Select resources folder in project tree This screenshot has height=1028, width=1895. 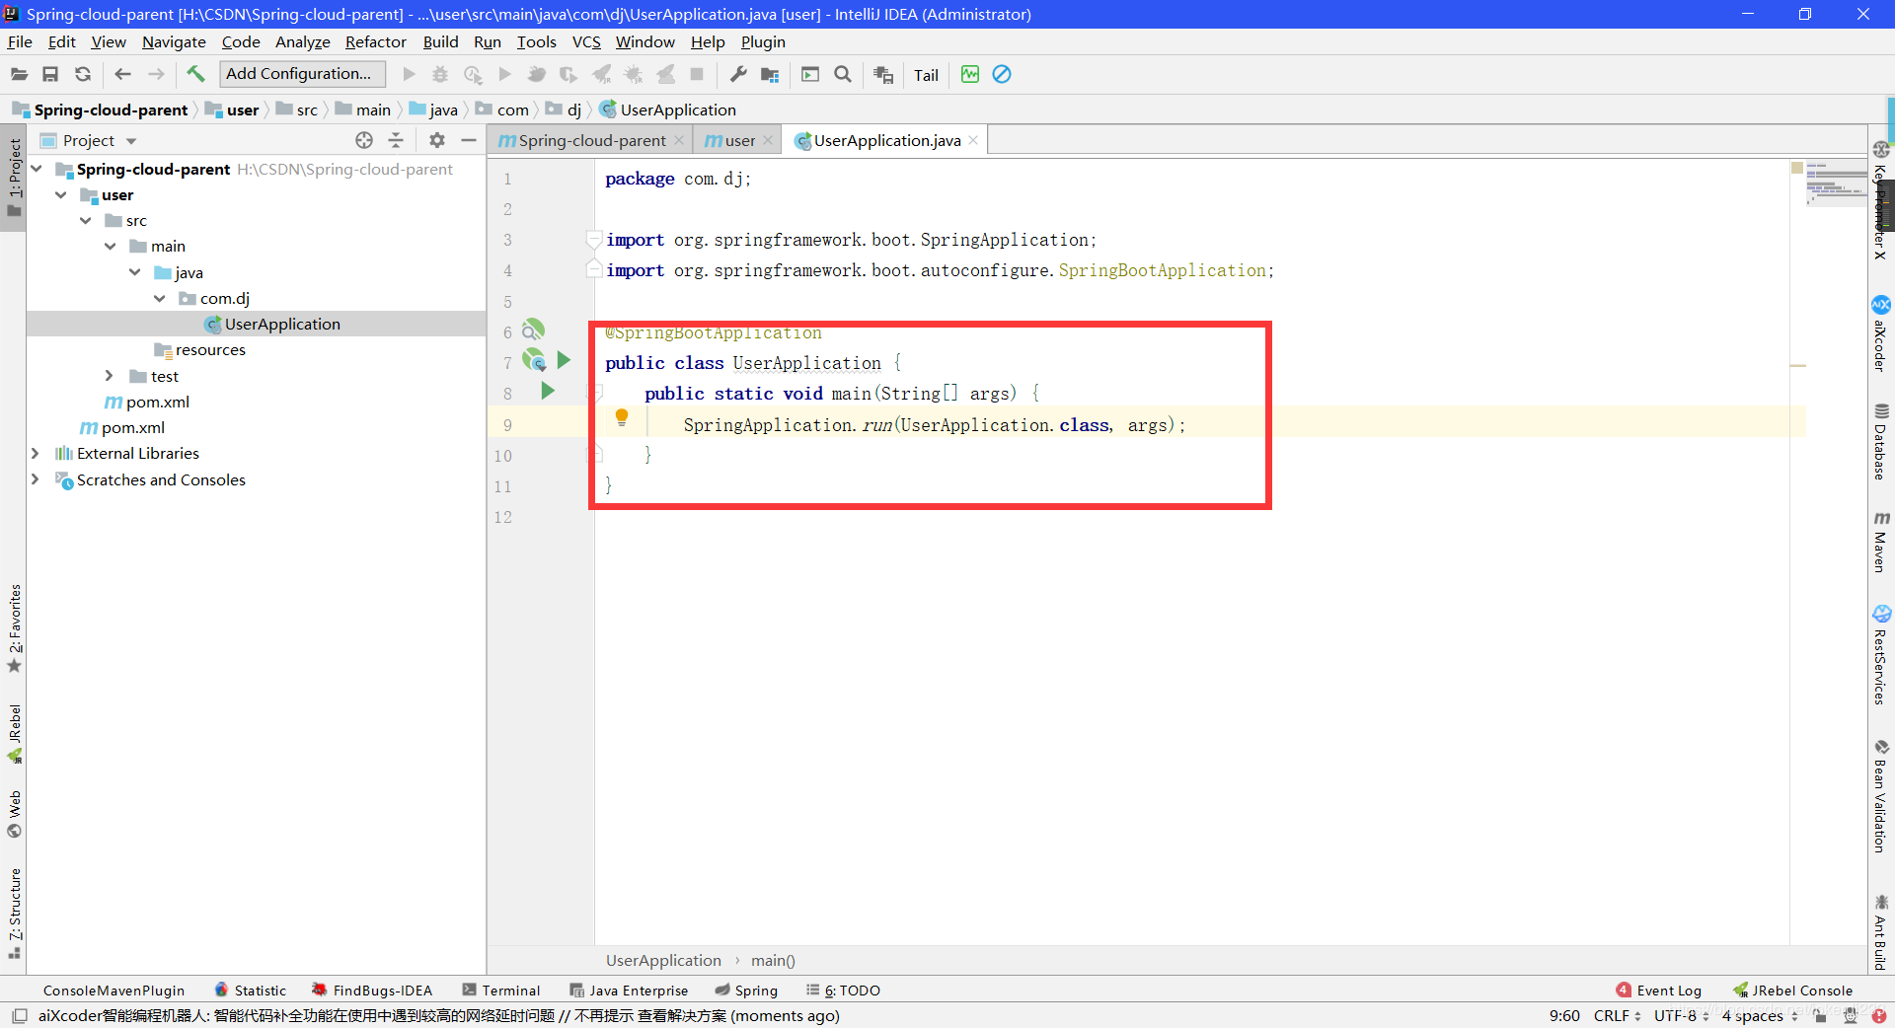(x=210, y=349)
